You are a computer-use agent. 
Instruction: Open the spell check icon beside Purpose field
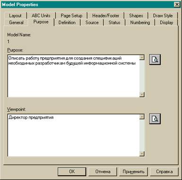[x=155, y=60]
